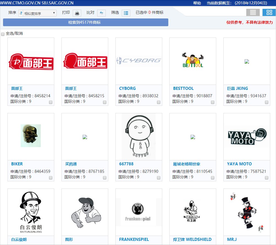Click the 667788 headphone character thumbnail

(139, 136)
